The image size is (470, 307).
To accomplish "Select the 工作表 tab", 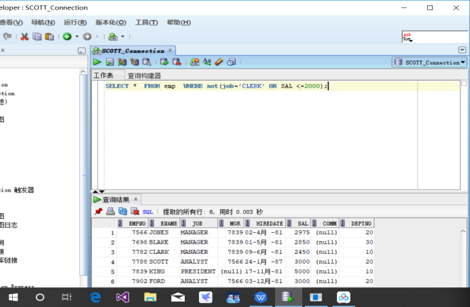I will (x=103, y=75).
